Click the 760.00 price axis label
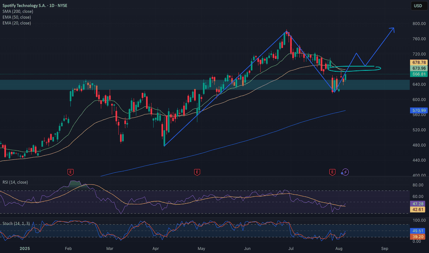This screenshot has height=253, width=429. pyautogui.click(x=419, y=39)
